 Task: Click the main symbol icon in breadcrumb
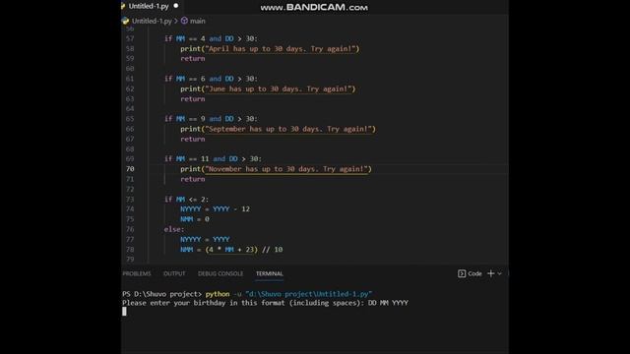(184, 21)
